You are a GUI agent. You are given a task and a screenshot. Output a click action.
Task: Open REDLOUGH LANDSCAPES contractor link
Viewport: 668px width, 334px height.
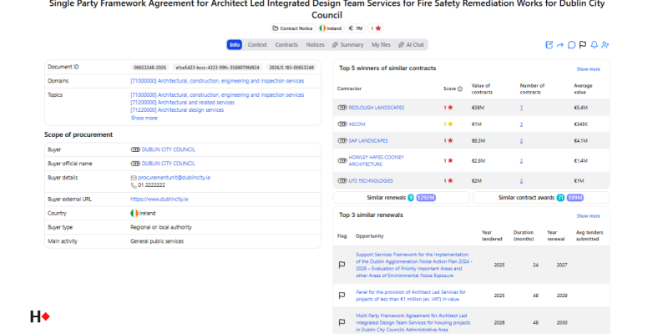pos(377,108)
